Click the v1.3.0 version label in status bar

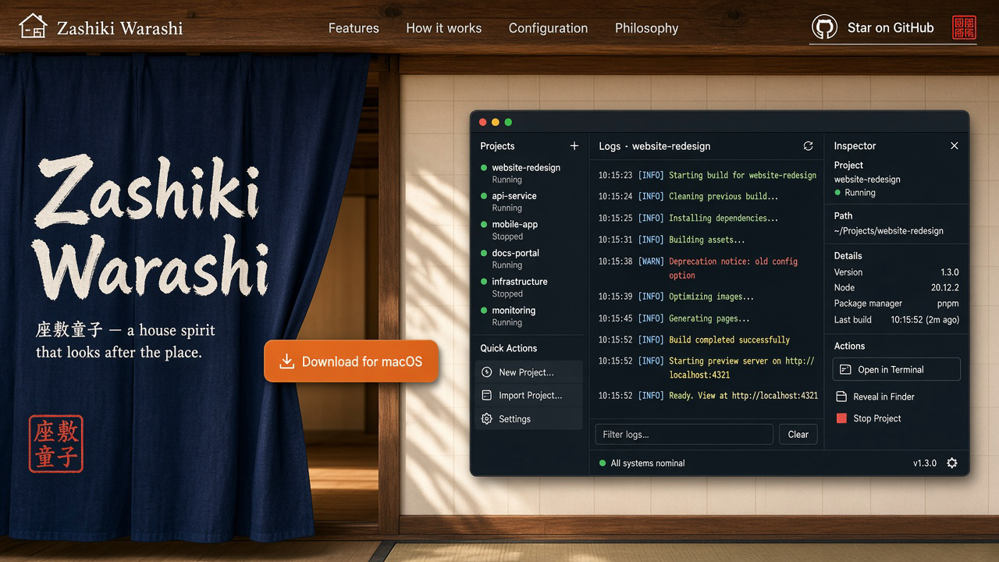click(925, 464)
